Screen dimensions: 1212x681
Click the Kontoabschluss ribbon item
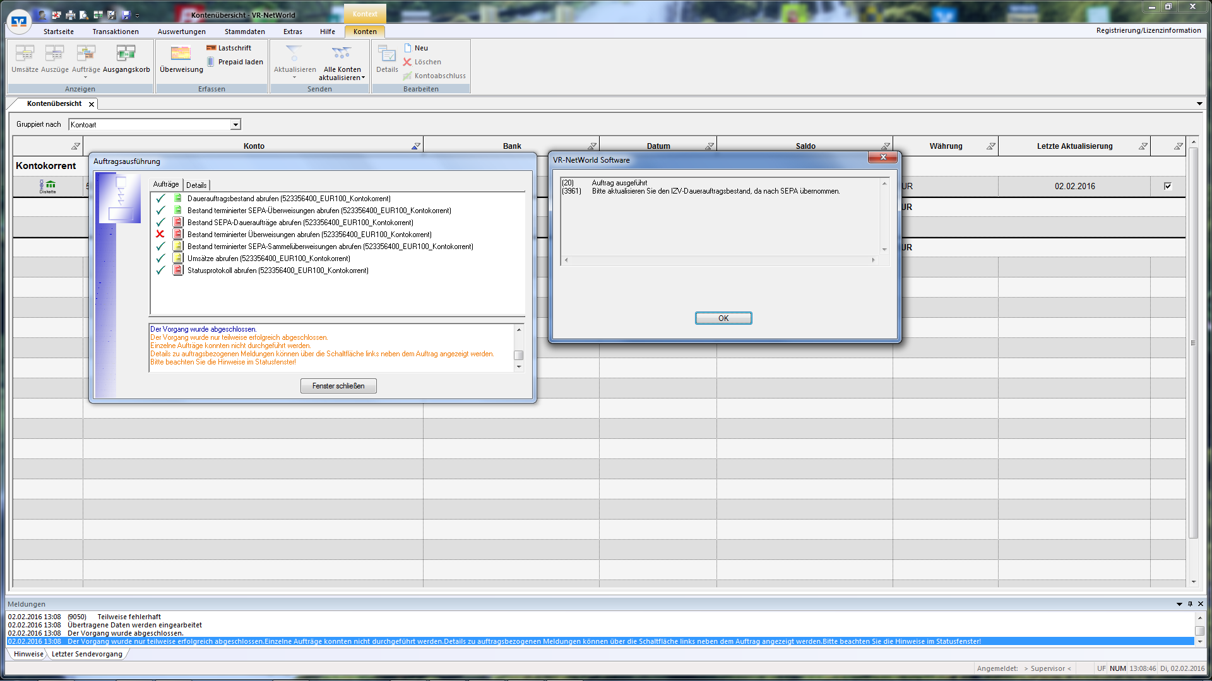434,76
